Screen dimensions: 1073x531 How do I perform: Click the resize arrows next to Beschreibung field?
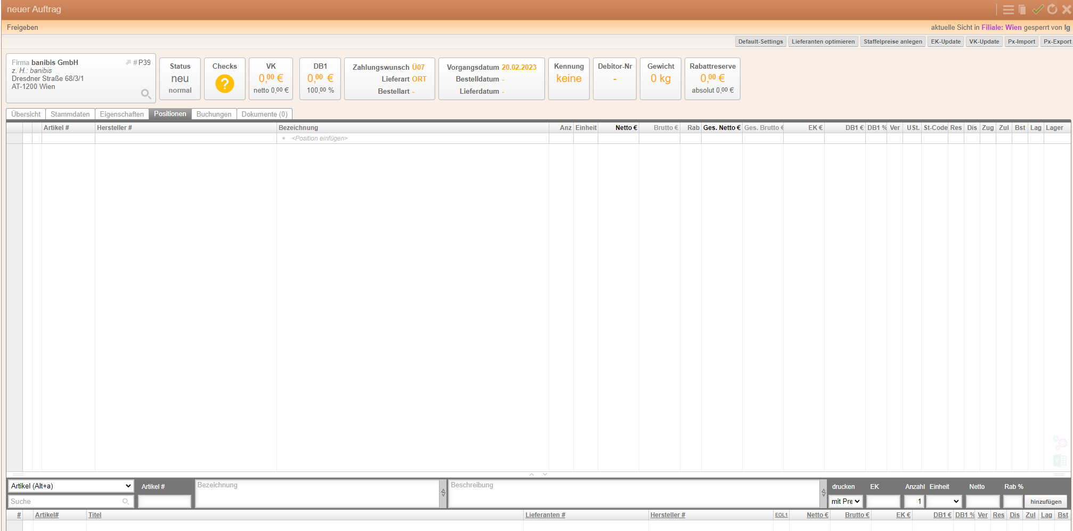tap(824, 493)
